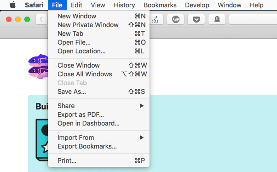The height and width of the screenshot is (172, 277).
Task: Click the Safari address bar field
Action: [253, 19]
